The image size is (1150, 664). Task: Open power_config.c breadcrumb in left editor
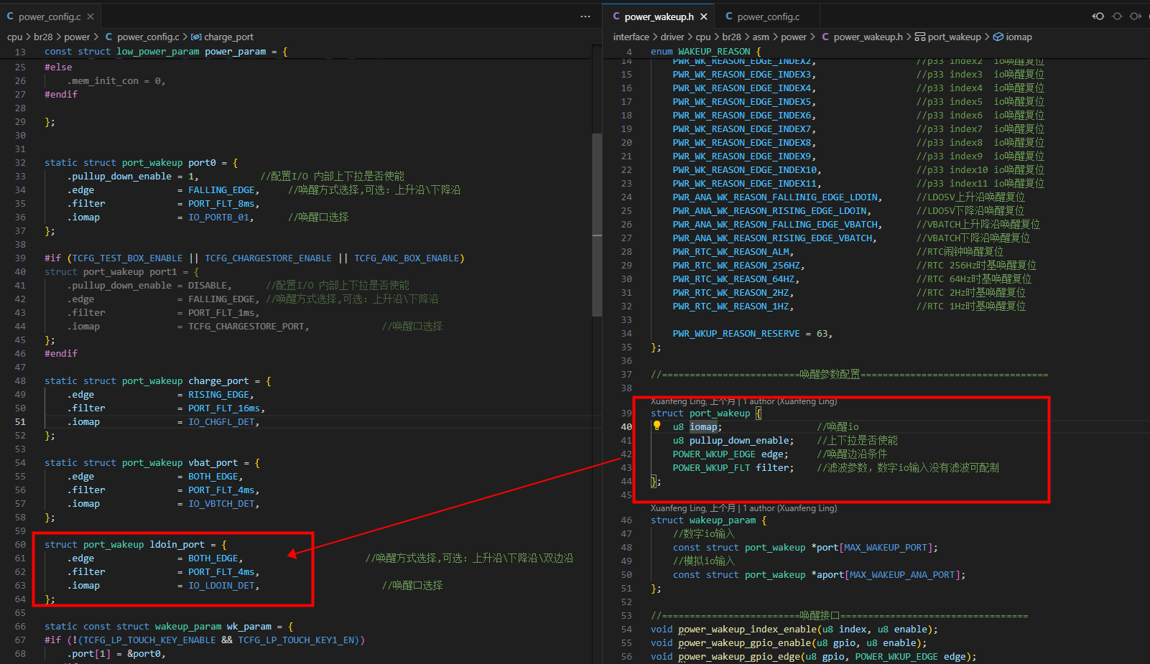coord(148,37)
